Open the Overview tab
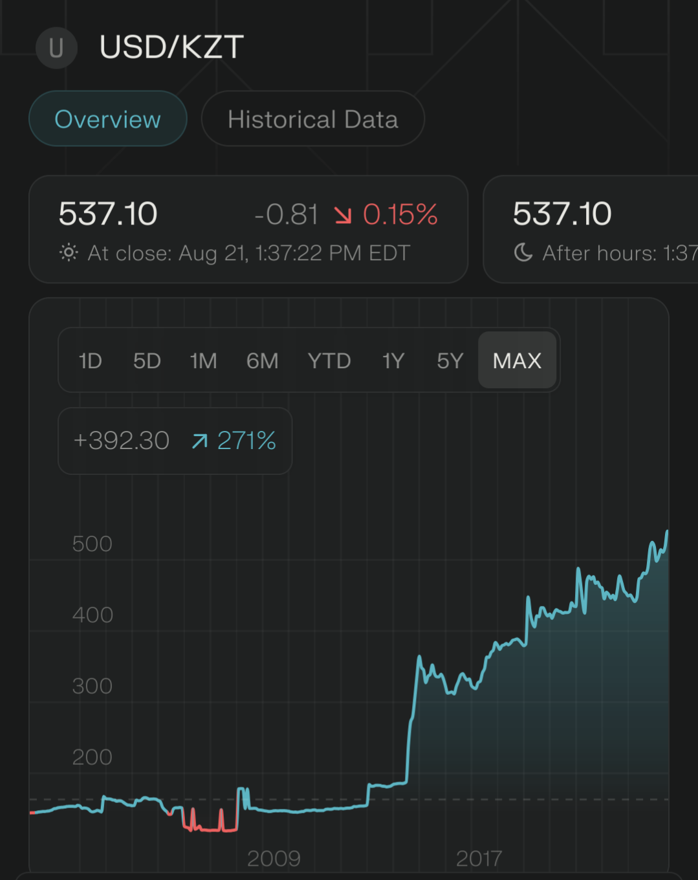Image resolution: width=698 pixels, height=880 pixels. tap(107, 119)
